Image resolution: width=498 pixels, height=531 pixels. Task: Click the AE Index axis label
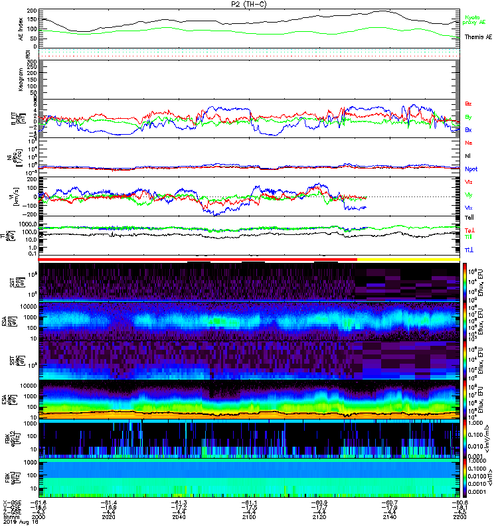click(21, 29)
